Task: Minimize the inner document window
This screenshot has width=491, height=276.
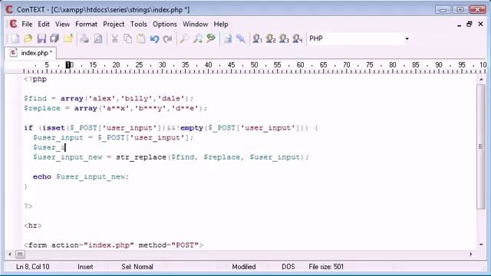Action: (x=459, y=25)
